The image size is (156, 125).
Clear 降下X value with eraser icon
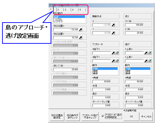[x=117, y=53]
